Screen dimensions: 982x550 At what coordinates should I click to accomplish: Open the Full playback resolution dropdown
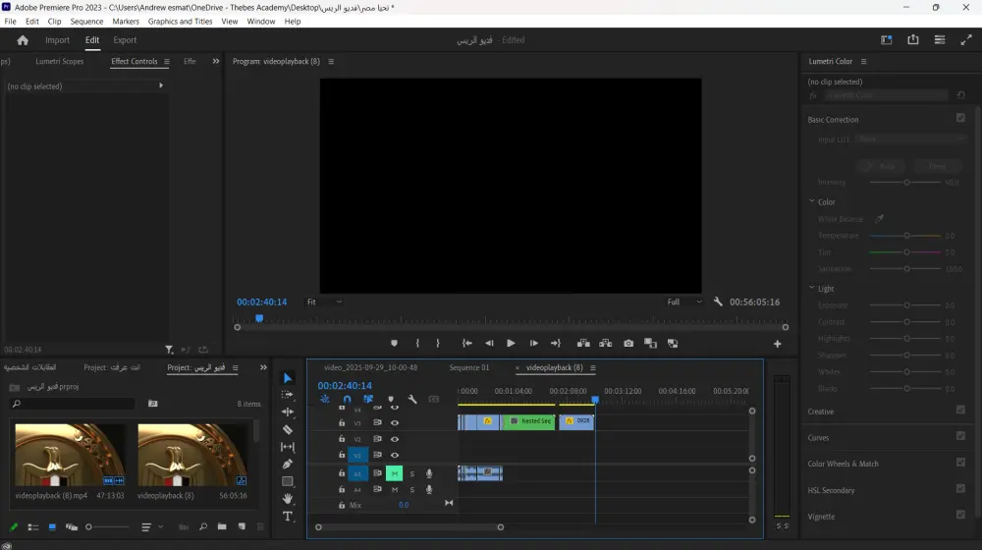click(684, 302)
